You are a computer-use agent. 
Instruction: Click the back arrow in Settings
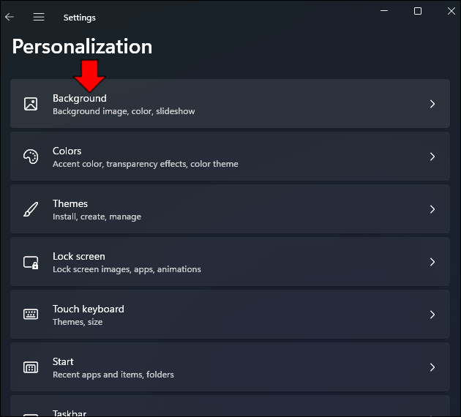[10, 17]
